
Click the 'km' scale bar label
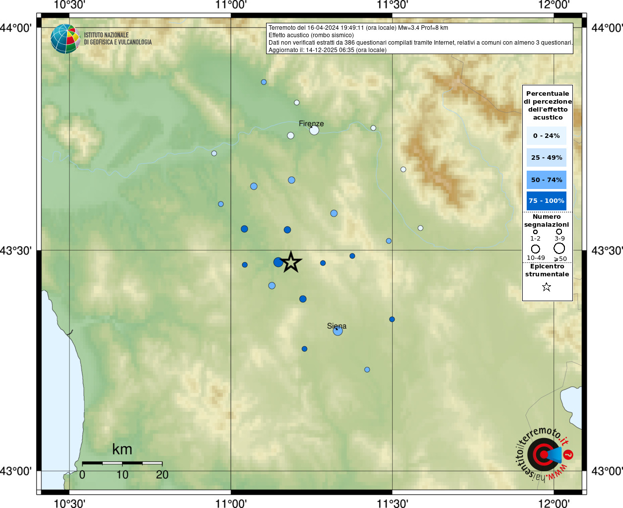(x=122, y=449)
